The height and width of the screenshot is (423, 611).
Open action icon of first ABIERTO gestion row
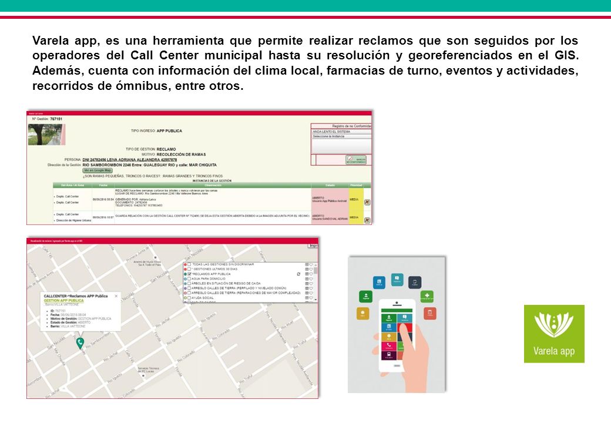click(x=367, y=202)
